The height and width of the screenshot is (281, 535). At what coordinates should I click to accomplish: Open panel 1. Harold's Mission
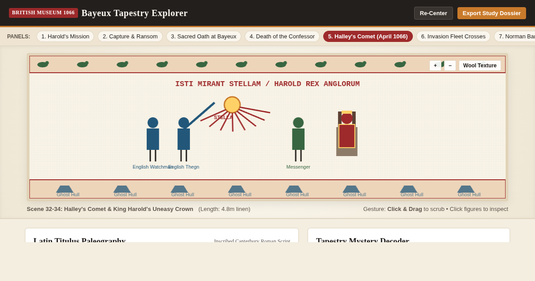(66, 36)
